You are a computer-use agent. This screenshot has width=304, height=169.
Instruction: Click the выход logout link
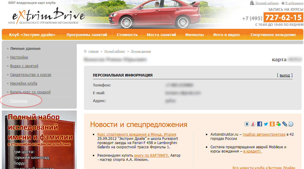click(x=285, y=75)
